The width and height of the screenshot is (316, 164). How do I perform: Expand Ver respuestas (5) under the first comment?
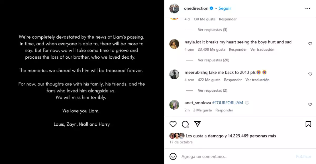pyautogui.click(x=213, y=29)
